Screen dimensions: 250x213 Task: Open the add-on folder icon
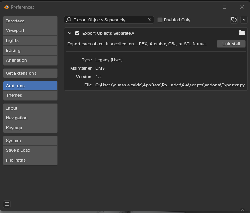click(242, 33)
